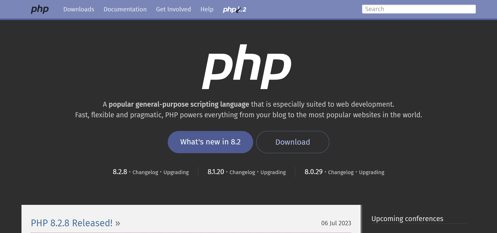Open the Upgrading guide for 8.0.29
497x233 pixels.
click(x=371, y=172)
